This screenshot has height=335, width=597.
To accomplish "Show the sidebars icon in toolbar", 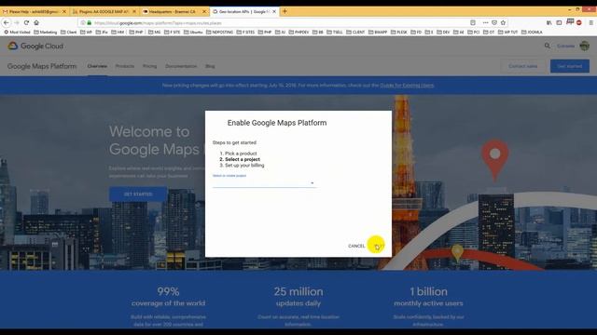I will 559,22.
